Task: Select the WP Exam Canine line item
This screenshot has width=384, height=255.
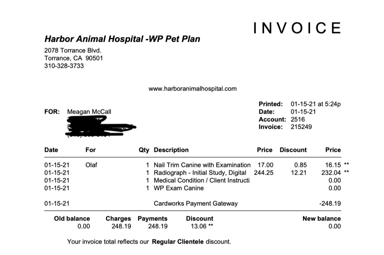Action: pos(179,188)
